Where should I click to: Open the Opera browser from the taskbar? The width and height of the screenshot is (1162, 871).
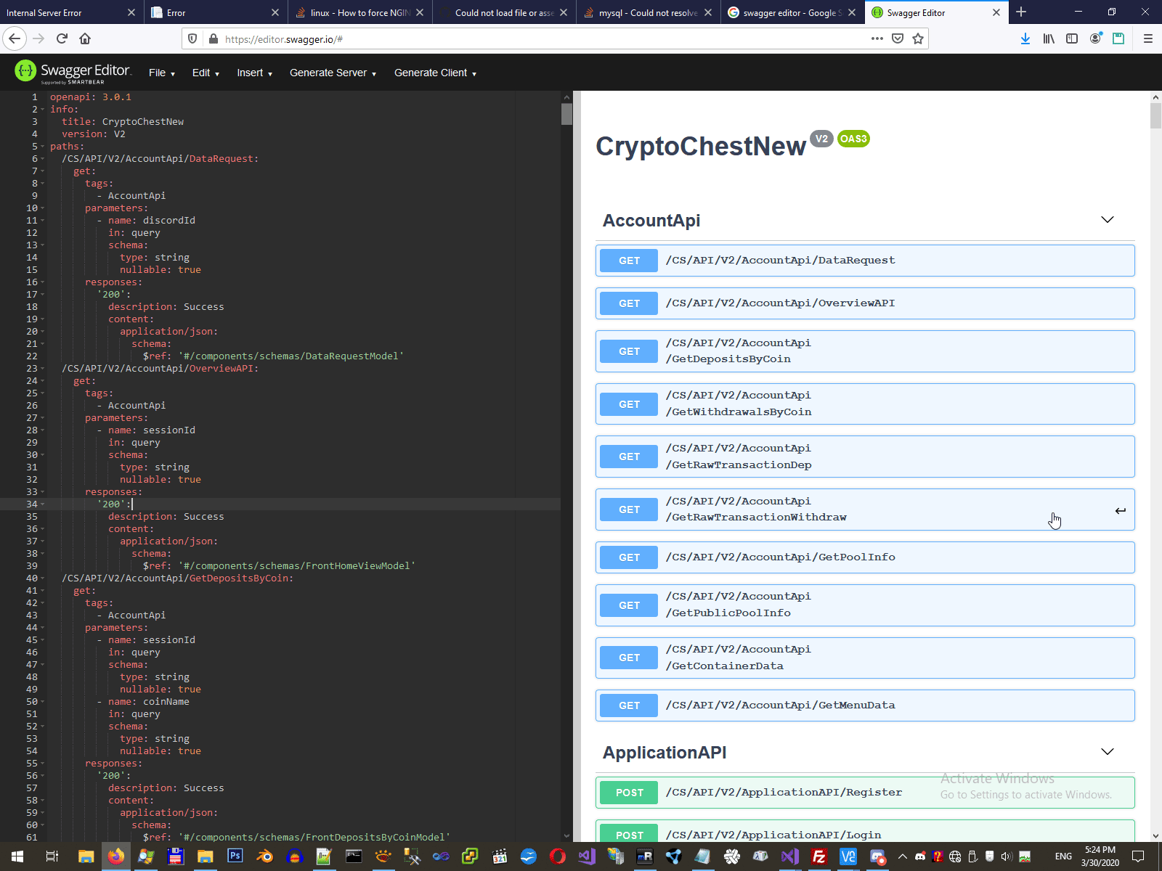(x=558, y=856)
